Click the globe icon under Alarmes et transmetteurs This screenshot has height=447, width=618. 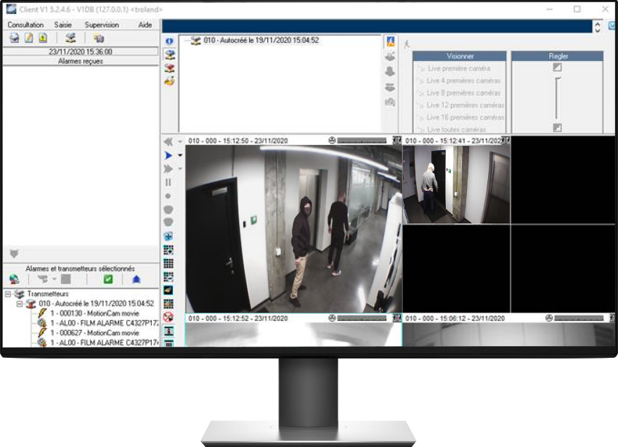(15, 279)
